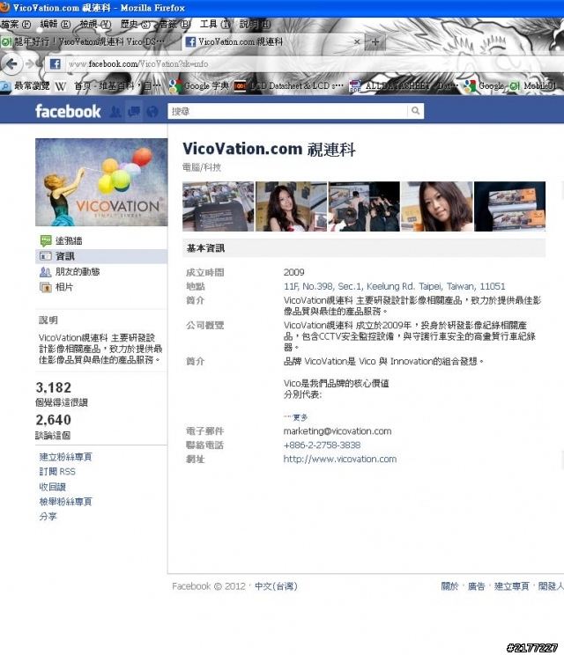
Task: Click the search magnifier button
Action: tap(415, 111)
